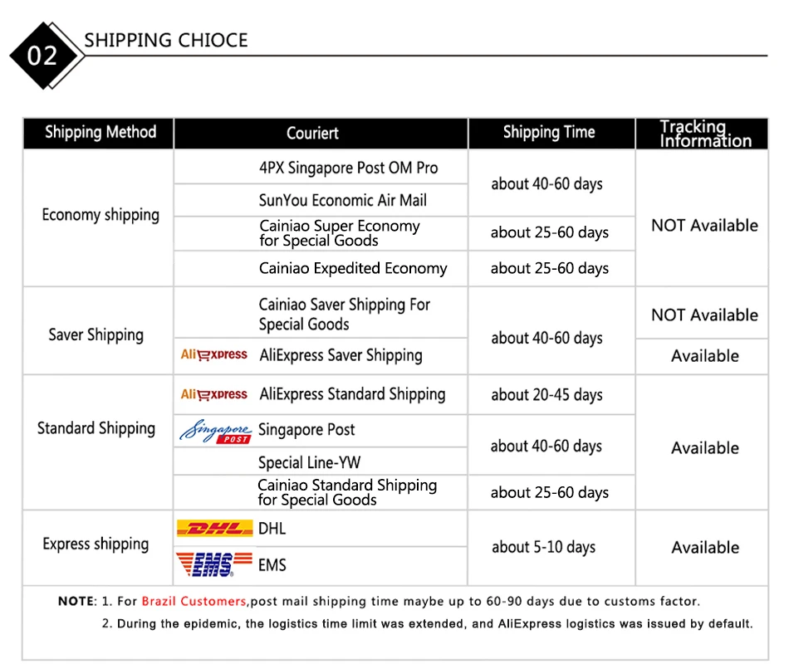The image size is (789, 664).
Task: Click the about 5-10 days cell
Action: click(543, 547)
